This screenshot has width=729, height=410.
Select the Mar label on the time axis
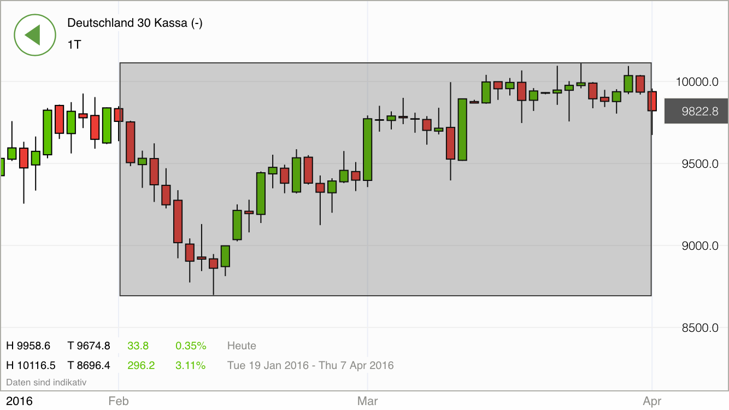(x=368, y=401)
